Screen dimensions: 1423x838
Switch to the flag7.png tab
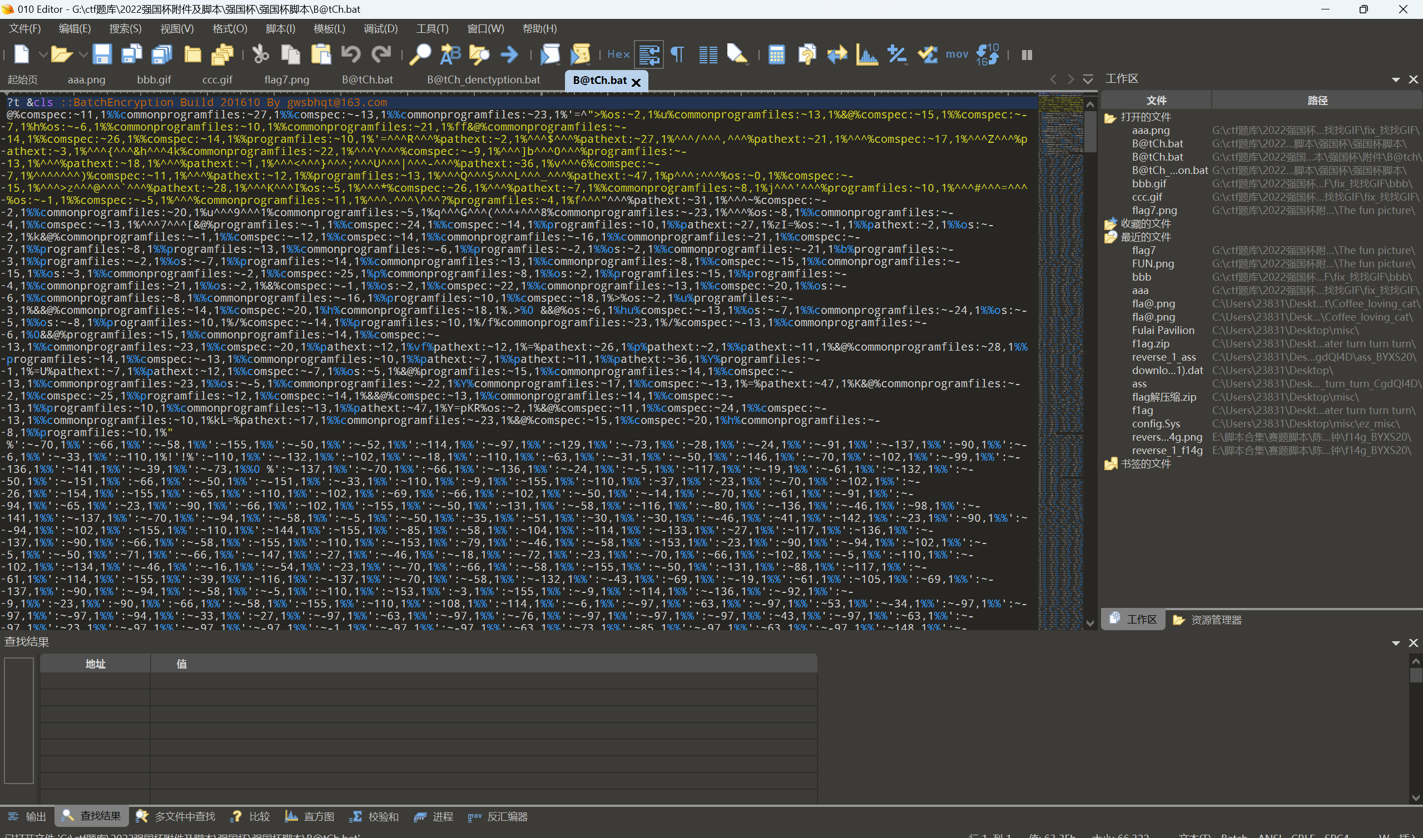click(286, 79)
